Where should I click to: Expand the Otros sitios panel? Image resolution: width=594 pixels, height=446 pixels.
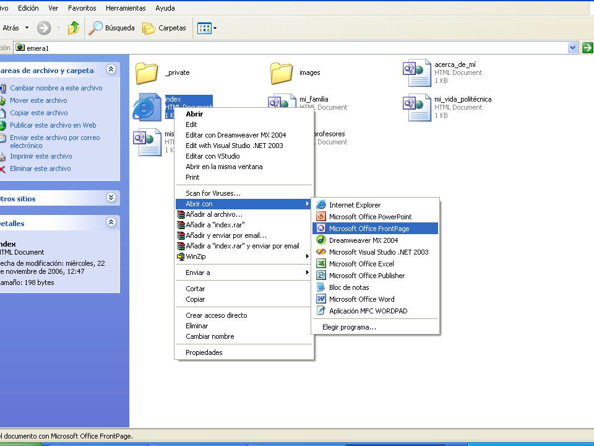tap(111, 197)
